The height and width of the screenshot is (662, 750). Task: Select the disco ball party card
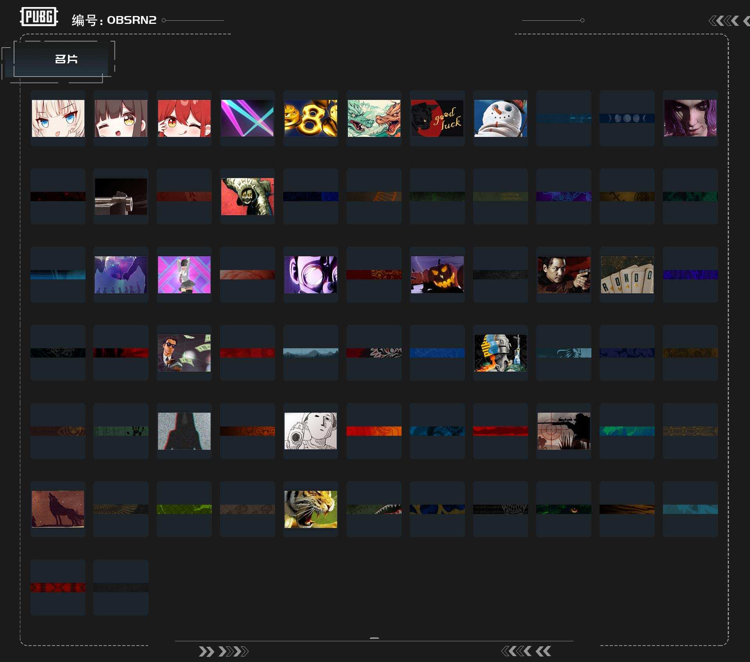(x=121, y=274)
